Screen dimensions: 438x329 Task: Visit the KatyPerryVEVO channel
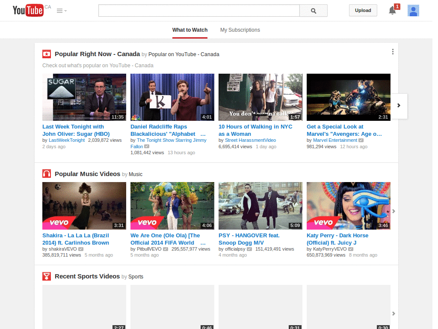coord(330,249)
